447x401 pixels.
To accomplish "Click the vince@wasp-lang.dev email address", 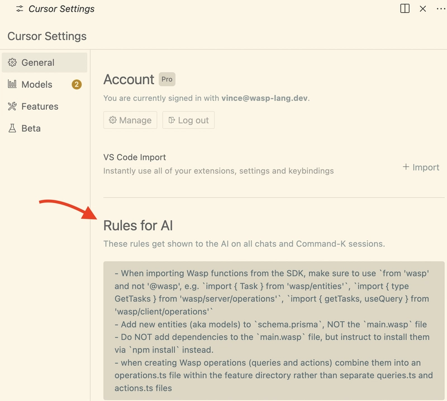I will (264, 98).
